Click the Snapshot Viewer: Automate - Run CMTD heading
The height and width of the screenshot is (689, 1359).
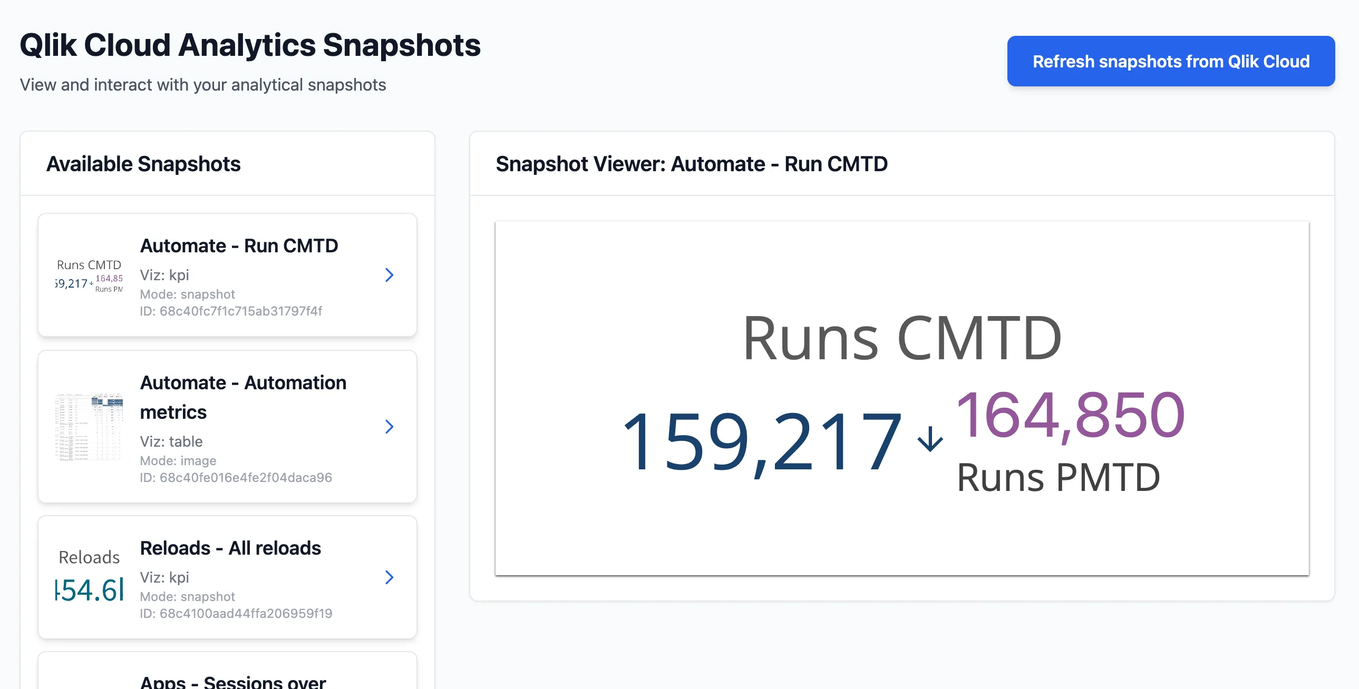point(691,164)
